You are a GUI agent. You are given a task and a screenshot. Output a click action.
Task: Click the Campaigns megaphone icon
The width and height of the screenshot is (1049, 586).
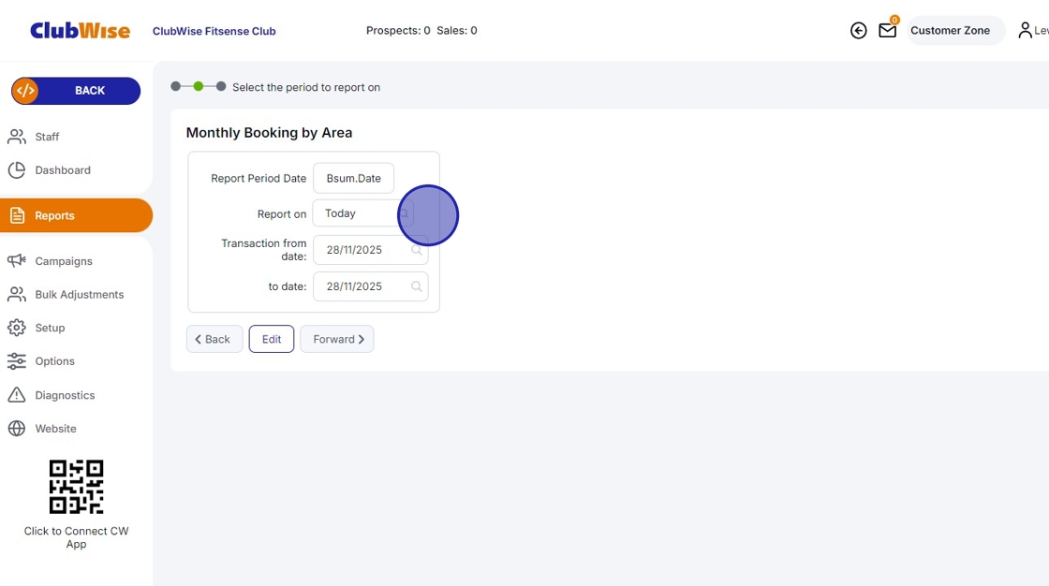click(x=17, y=260)
